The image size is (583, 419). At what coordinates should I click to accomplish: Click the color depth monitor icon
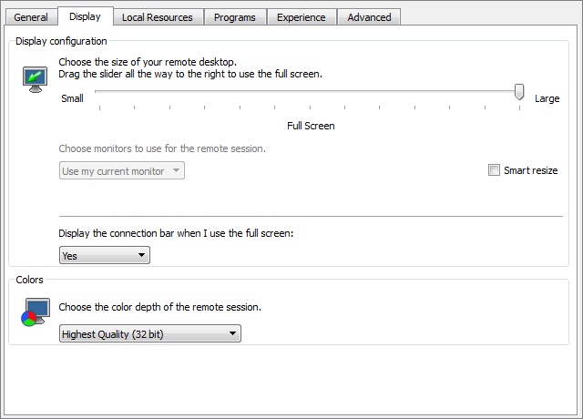point(34,312)
